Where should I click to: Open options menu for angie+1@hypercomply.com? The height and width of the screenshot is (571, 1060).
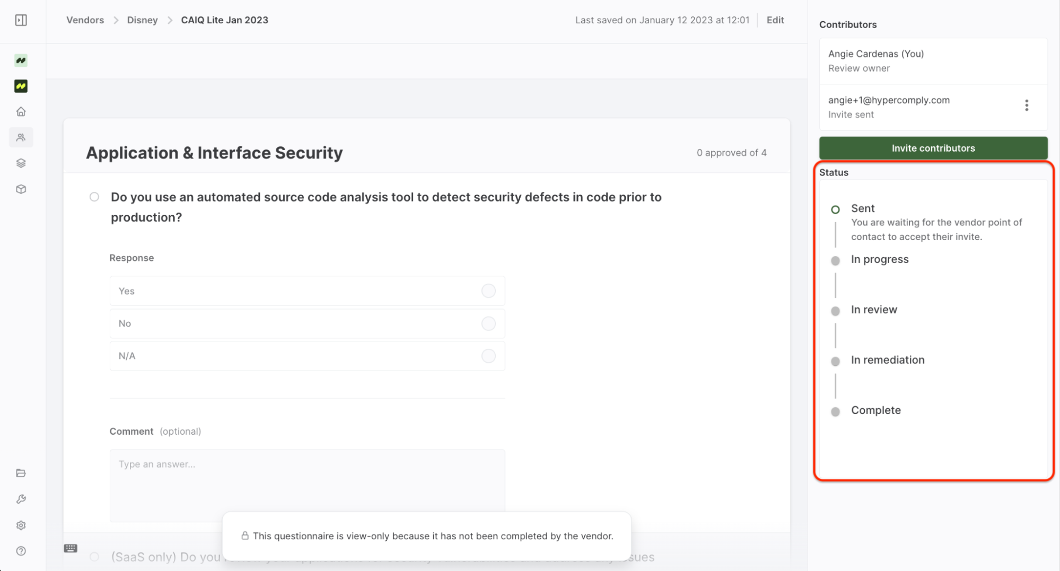[1027, 106]
